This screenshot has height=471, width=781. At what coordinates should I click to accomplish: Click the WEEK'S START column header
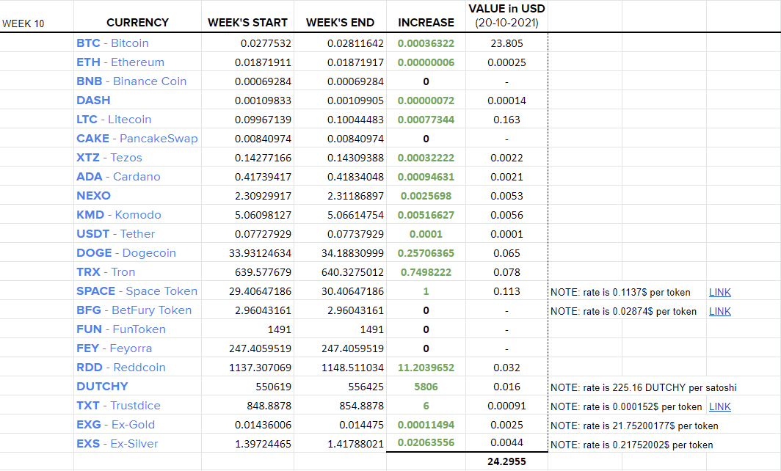(x=247, y=23)
